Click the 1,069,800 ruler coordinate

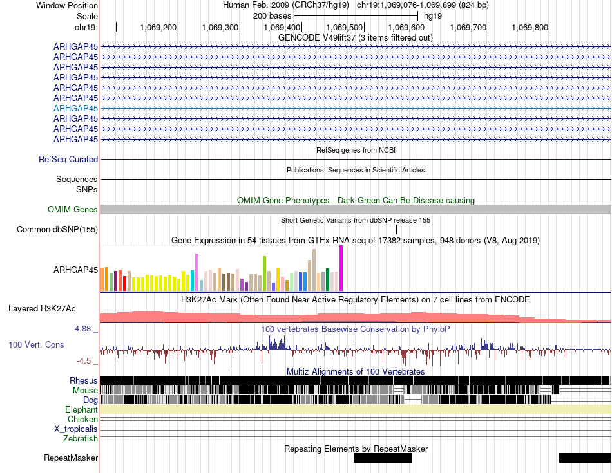pos(530,27)
